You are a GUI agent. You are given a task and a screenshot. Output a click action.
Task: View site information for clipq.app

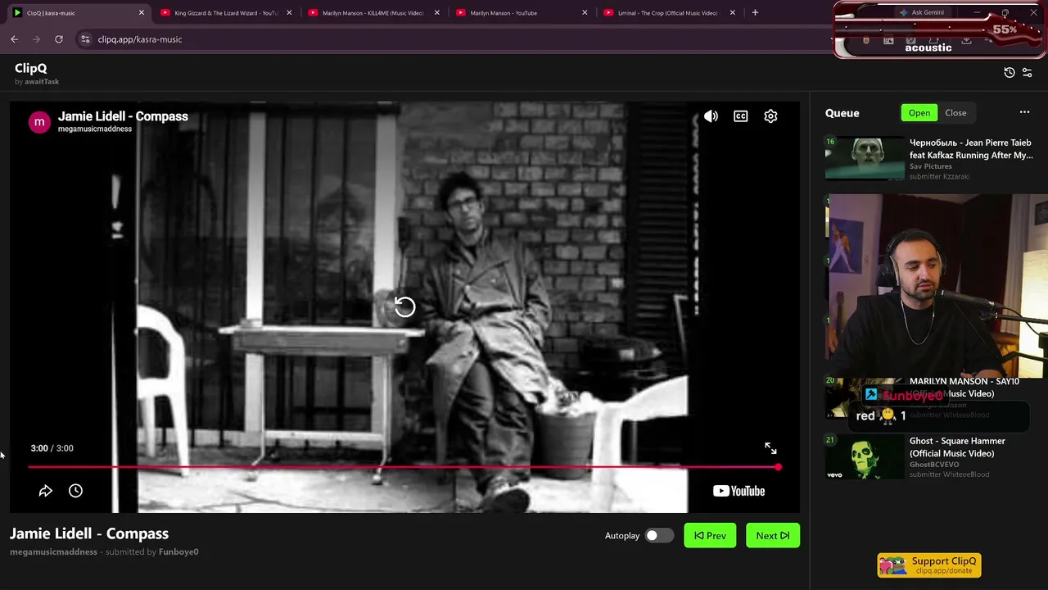(85, 39)
